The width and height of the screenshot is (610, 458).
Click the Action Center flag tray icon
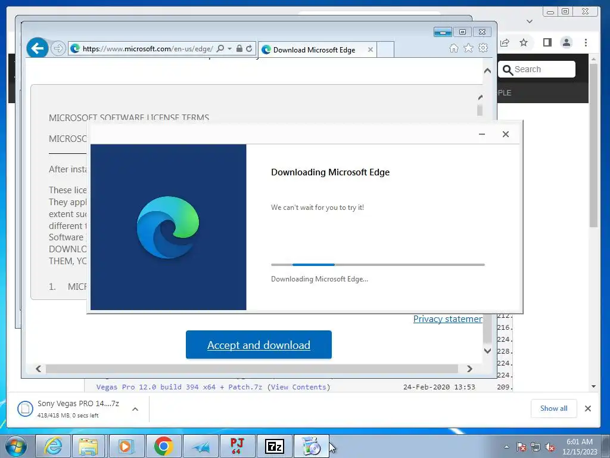[x=521, y=447]
